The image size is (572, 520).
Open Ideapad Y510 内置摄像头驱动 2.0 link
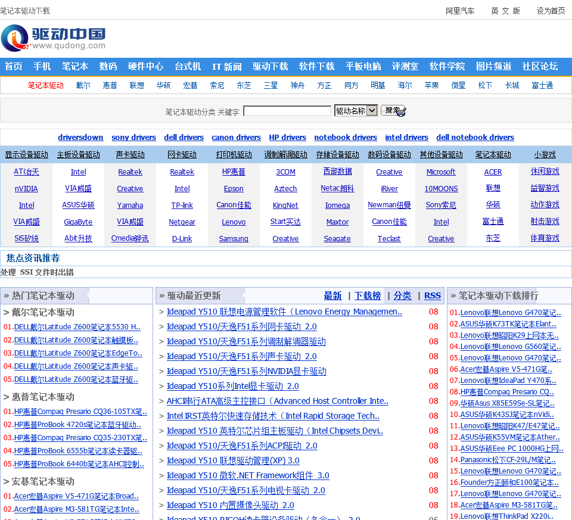pos(231,506)
